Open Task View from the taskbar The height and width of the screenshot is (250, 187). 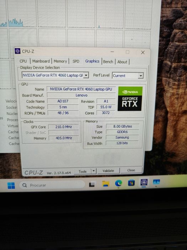92,185
